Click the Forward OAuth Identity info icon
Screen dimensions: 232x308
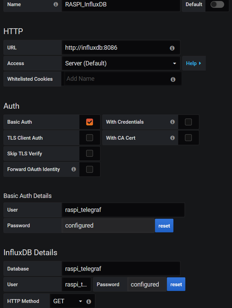74,169
